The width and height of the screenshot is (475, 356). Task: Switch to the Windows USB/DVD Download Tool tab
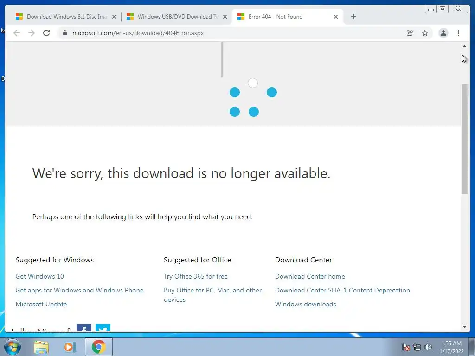[176, 17]
